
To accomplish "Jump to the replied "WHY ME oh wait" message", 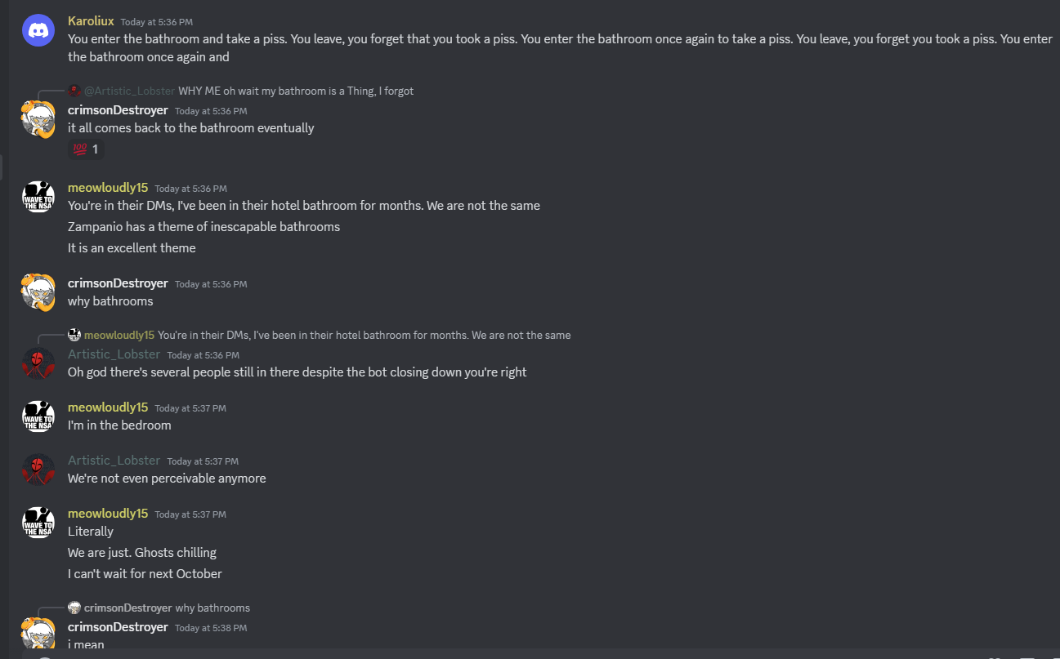I will pyautogui.click(x=296, y=91).
